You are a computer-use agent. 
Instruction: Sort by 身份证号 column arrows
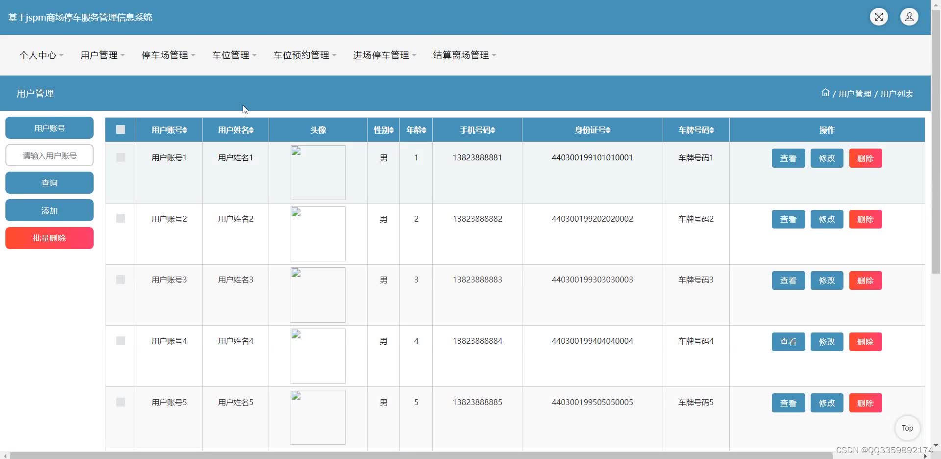[x=608, y=130]
